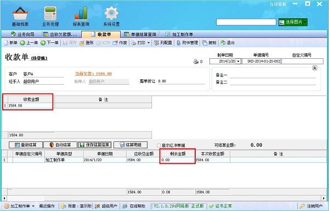Create a new document with 新单
Screen dimensions: 329x211
point(11,43)
